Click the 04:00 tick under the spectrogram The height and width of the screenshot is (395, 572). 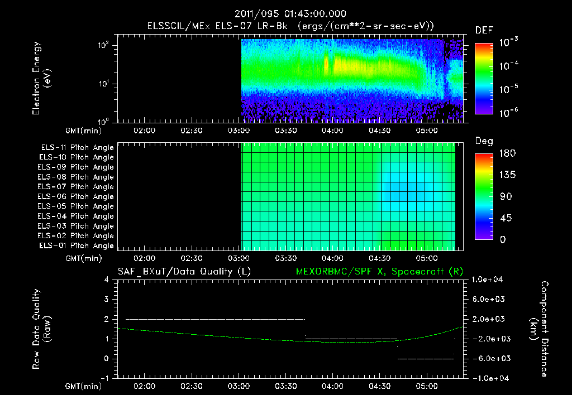tap(333, 131)
